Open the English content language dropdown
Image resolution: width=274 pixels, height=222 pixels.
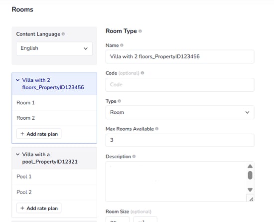(x=54, y=48)
